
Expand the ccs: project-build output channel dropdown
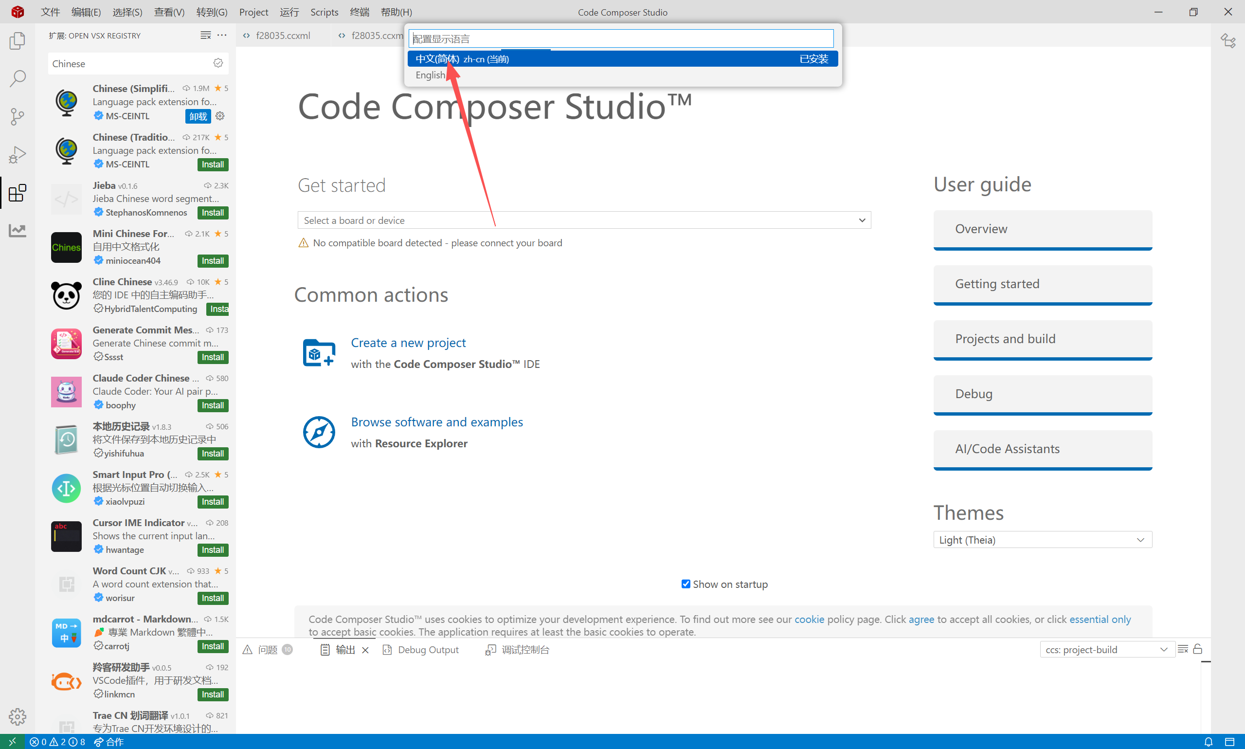click(1106, 650)
